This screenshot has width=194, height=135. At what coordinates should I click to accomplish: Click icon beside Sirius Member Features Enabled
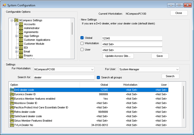(x=12, y=120)
